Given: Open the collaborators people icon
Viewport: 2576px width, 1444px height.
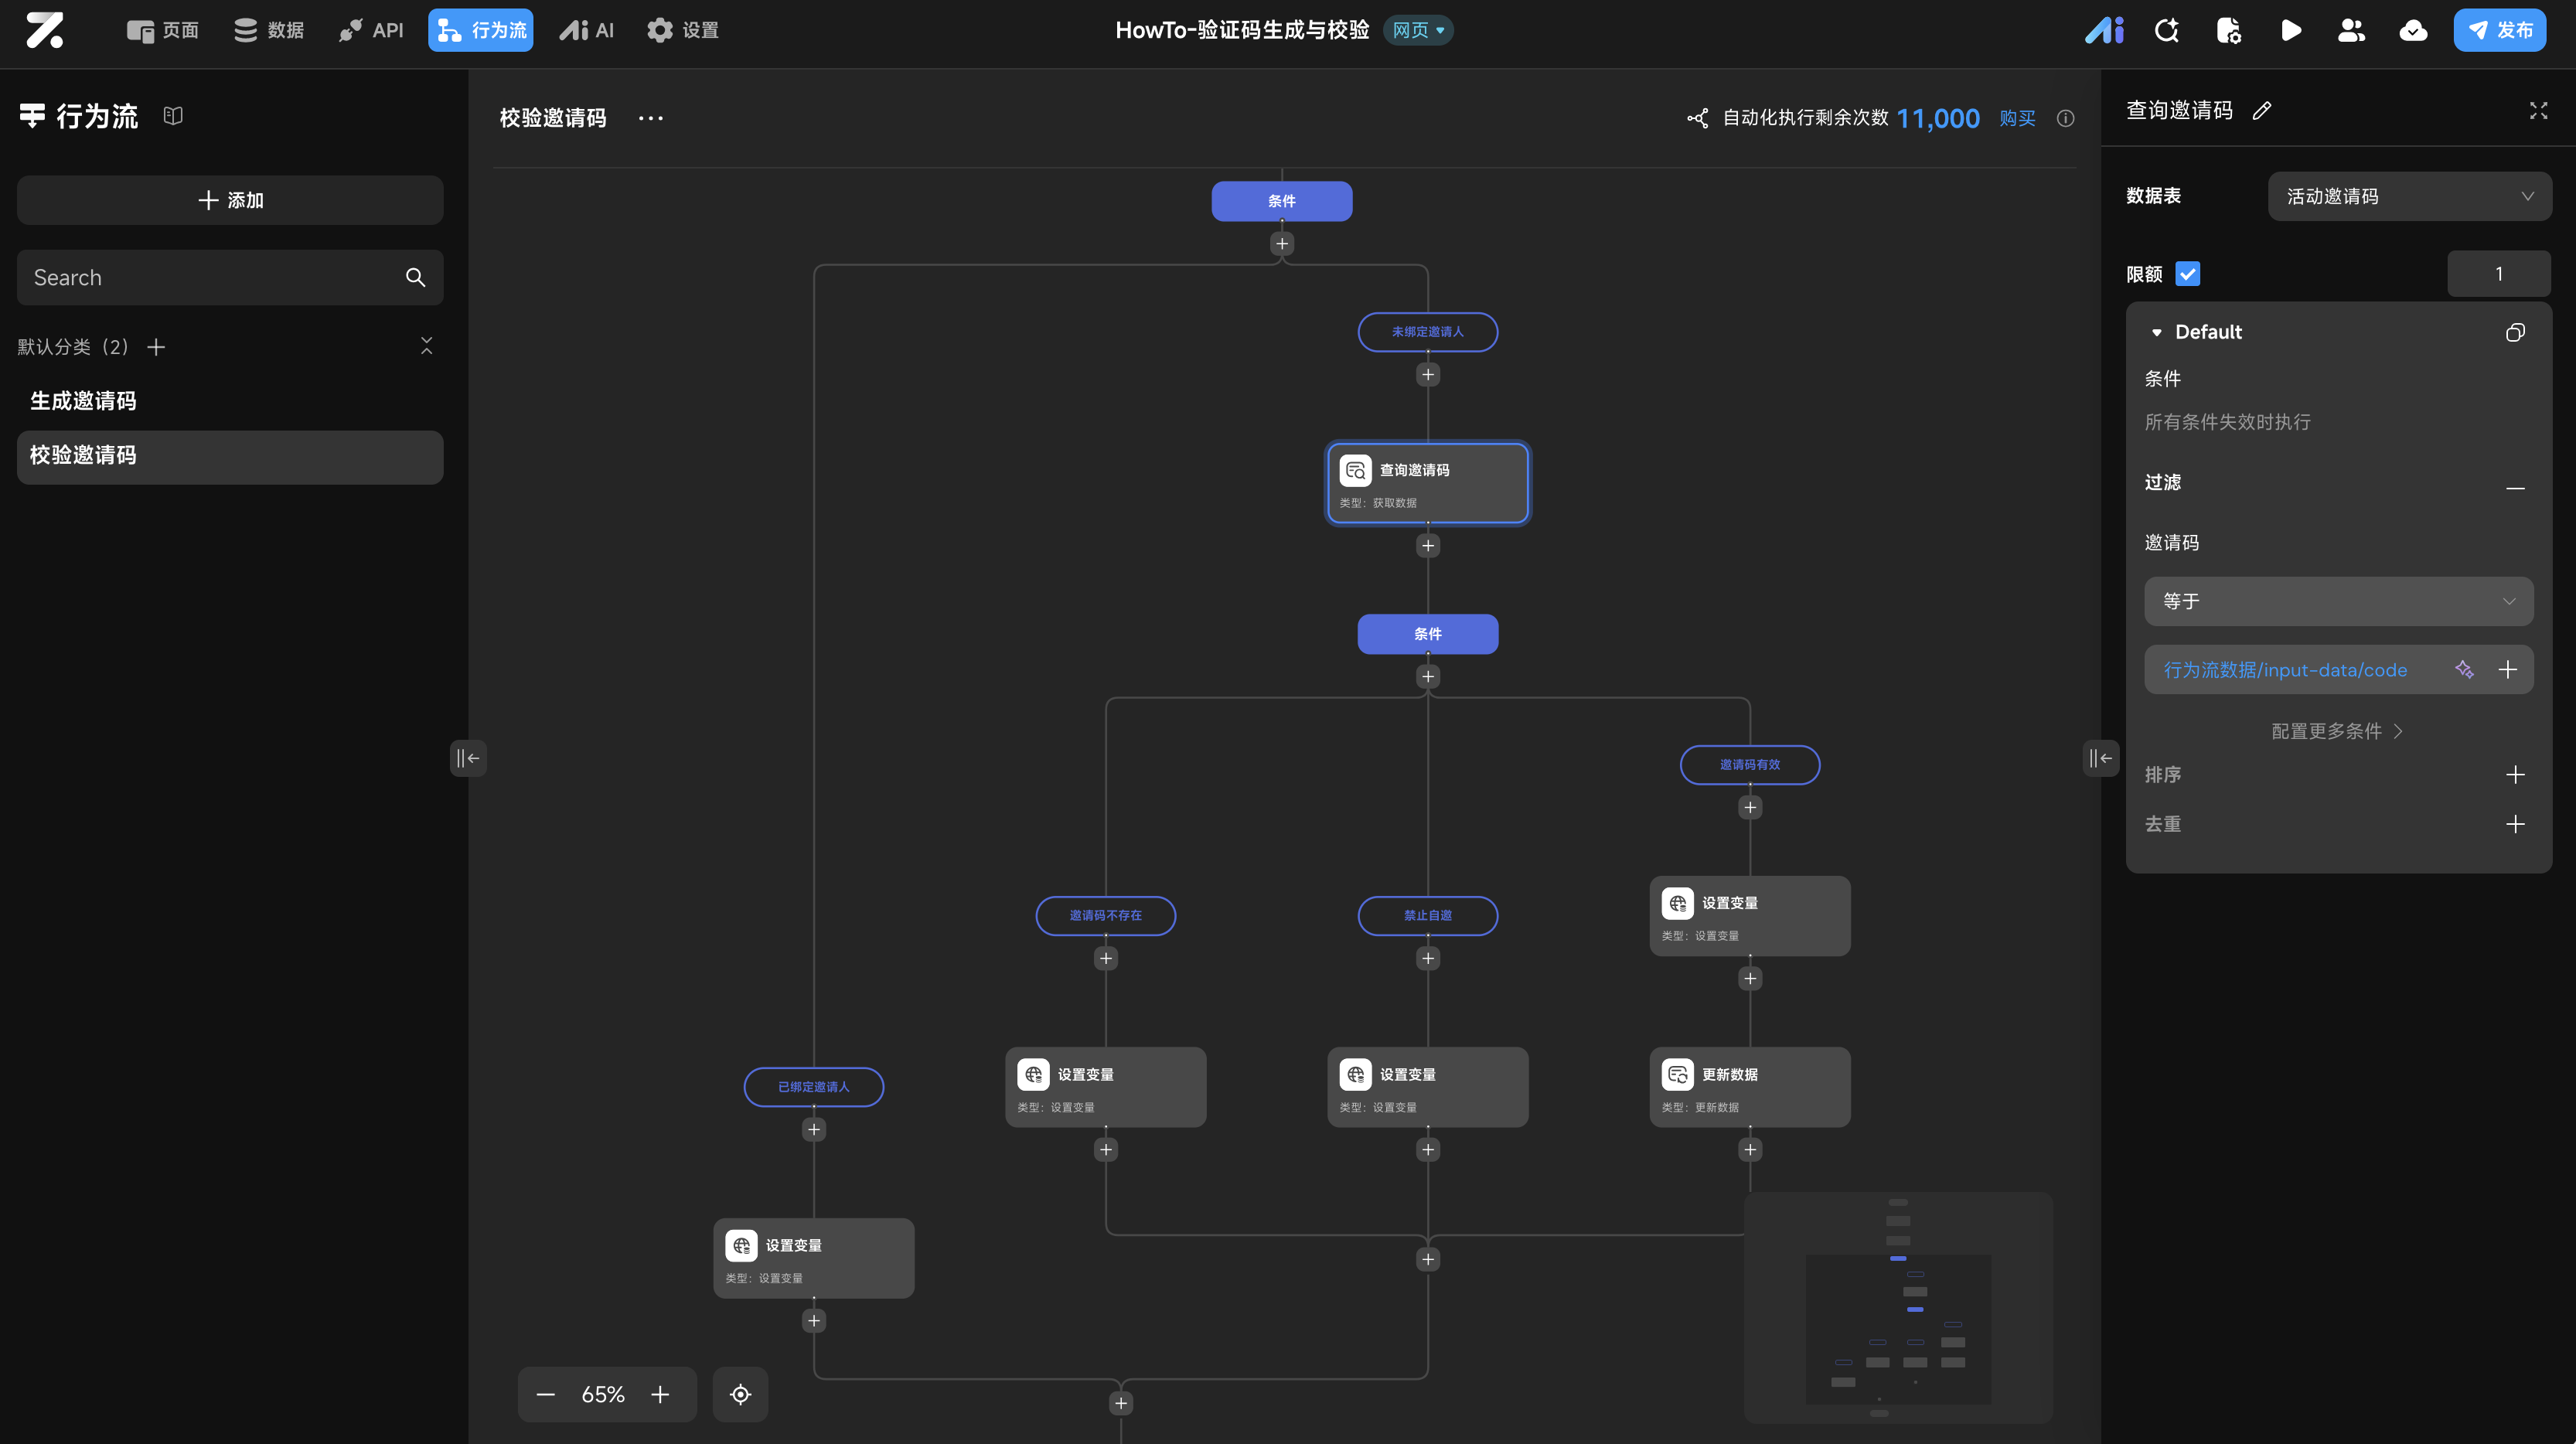Looking at the screenshot, I should [2351, 30].
